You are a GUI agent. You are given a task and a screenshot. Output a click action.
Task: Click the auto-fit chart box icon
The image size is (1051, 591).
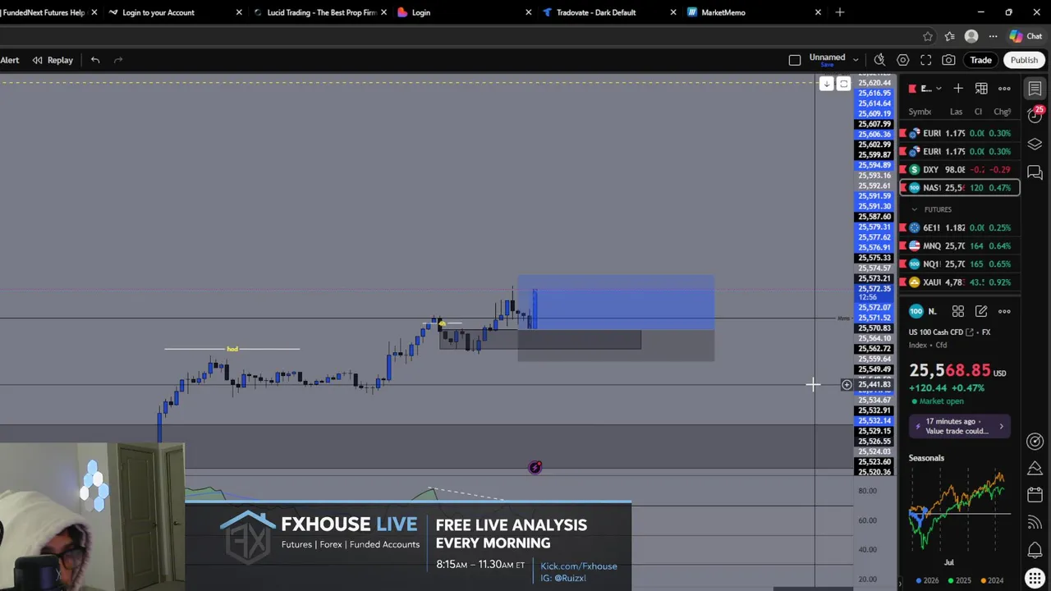point(843,84)
